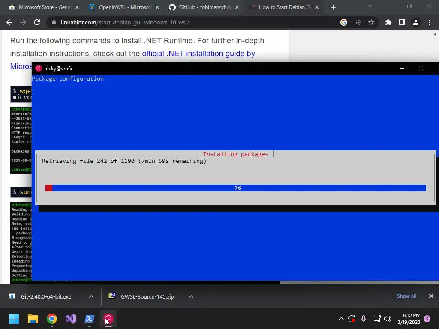Viewport: 439px width, 329px height.
Task: Open the Chrome three-dot menu
Action: coord(430,22)
